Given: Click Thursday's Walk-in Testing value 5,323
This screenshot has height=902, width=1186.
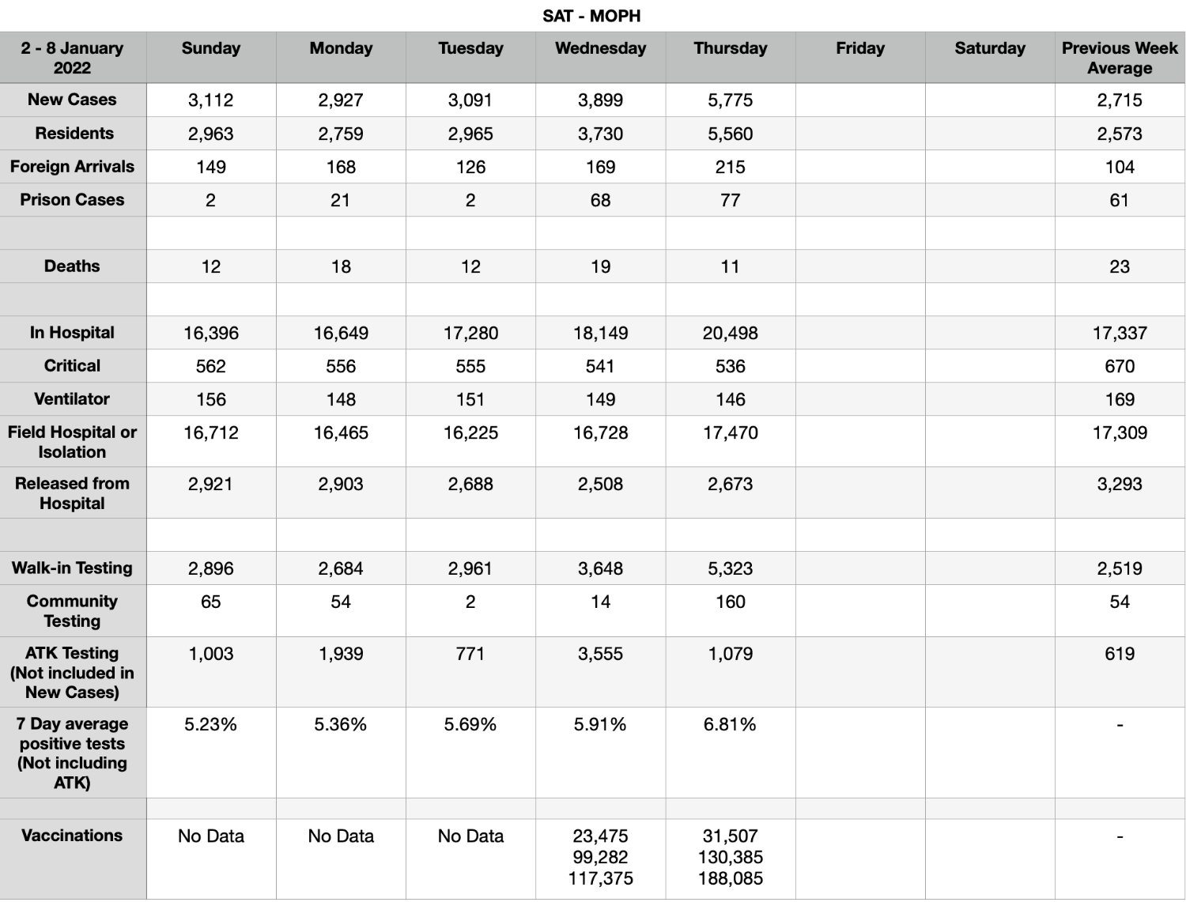Looking at the screenshot, I should pos(731,568).
